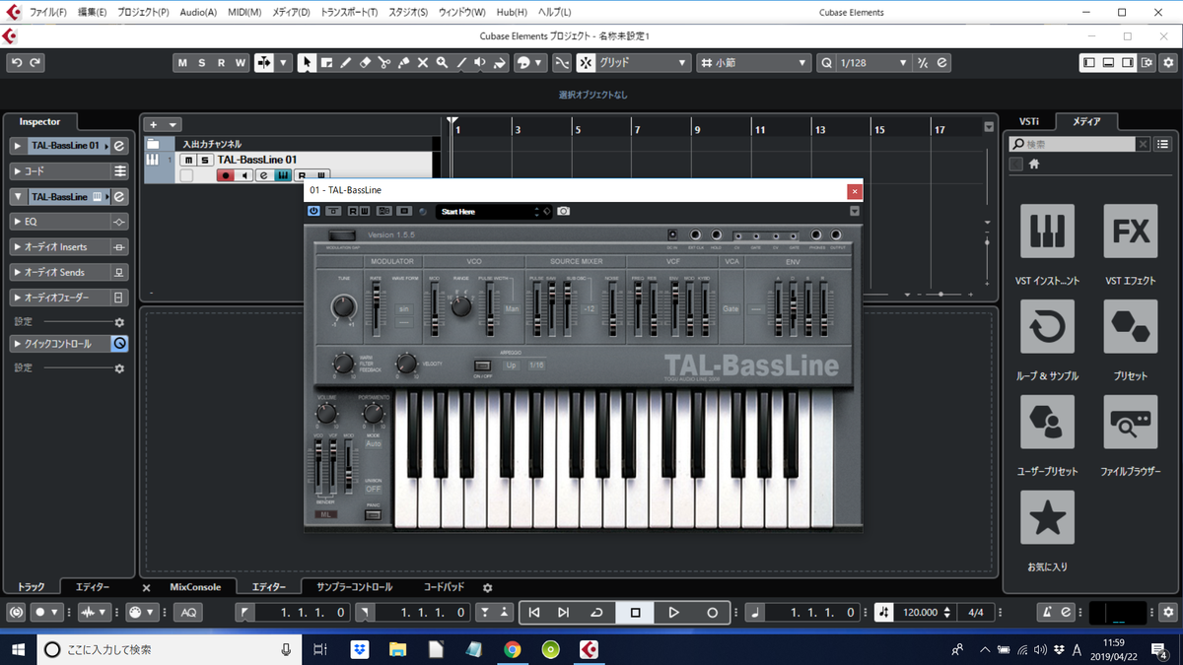
Task: Open File Explorer from the taskbar
Action: [397, 649]
